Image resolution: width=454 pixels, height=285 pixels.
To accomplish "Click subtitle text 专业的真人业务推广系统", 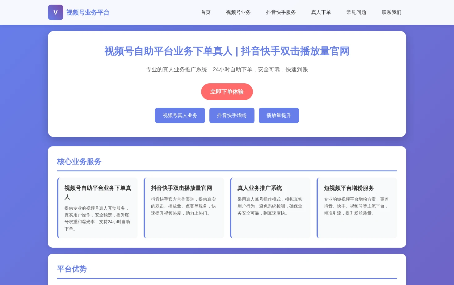I will (177, 69).
